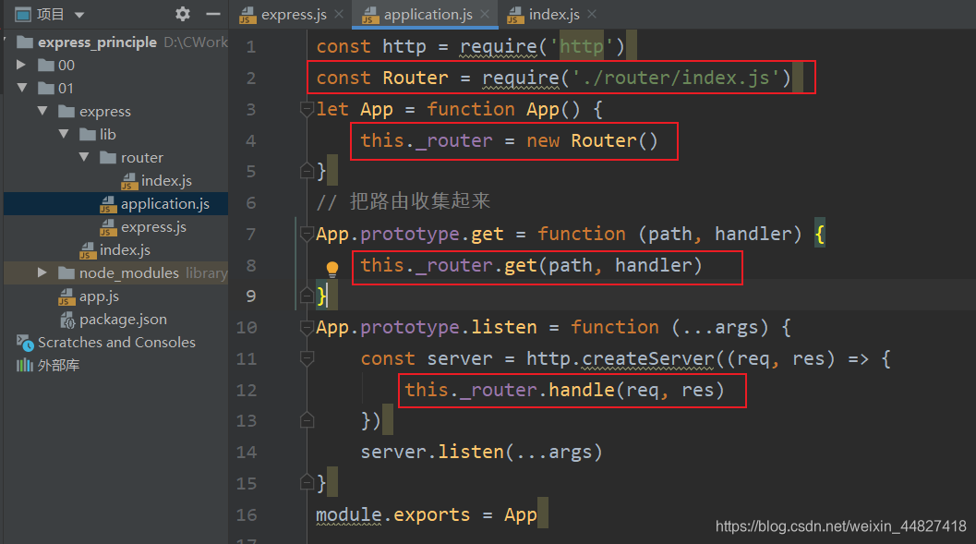Open Scratches and Consoles node
The image size is (976, 544).
point(116,343)
